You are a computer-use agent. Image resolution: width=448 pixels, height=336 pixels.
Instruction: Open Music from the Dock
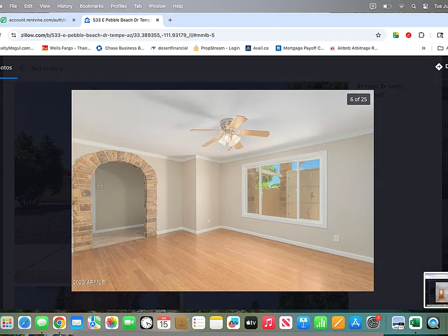[268, 323]
